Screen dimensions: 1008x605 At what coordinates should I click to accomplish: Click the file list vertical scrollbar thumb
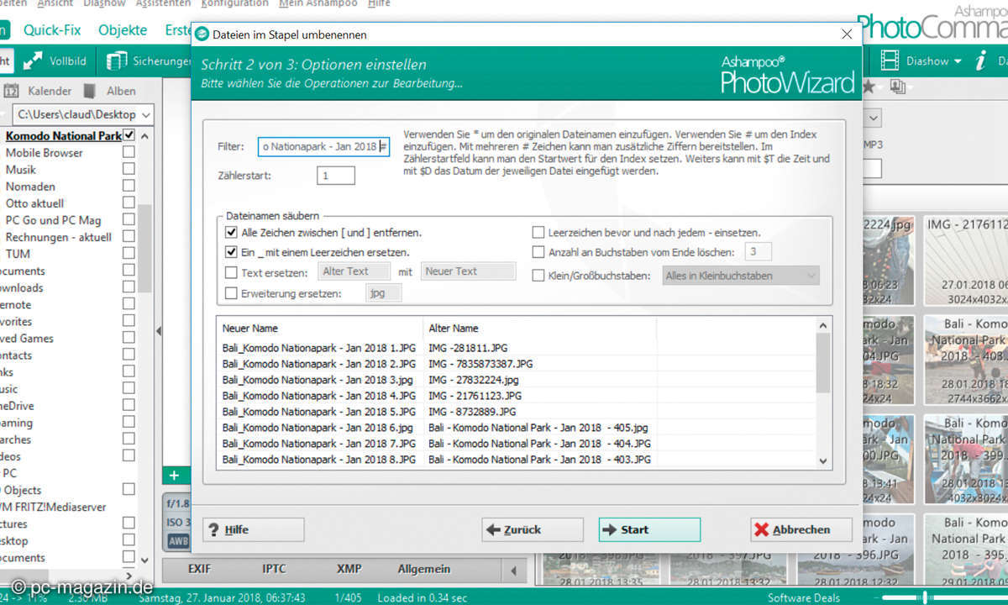pos(823,363)
